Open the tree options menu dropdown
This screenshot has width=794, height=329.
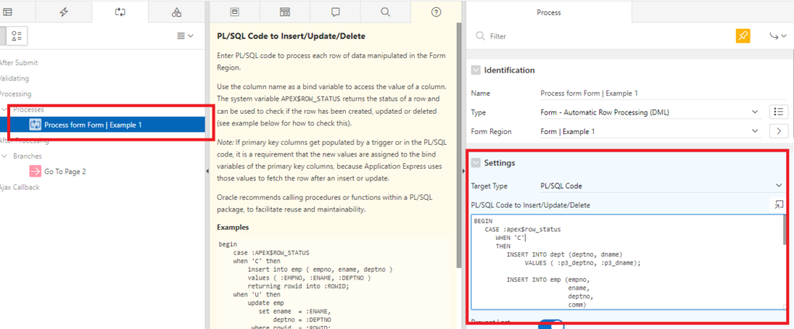click(x=185, y=36)
